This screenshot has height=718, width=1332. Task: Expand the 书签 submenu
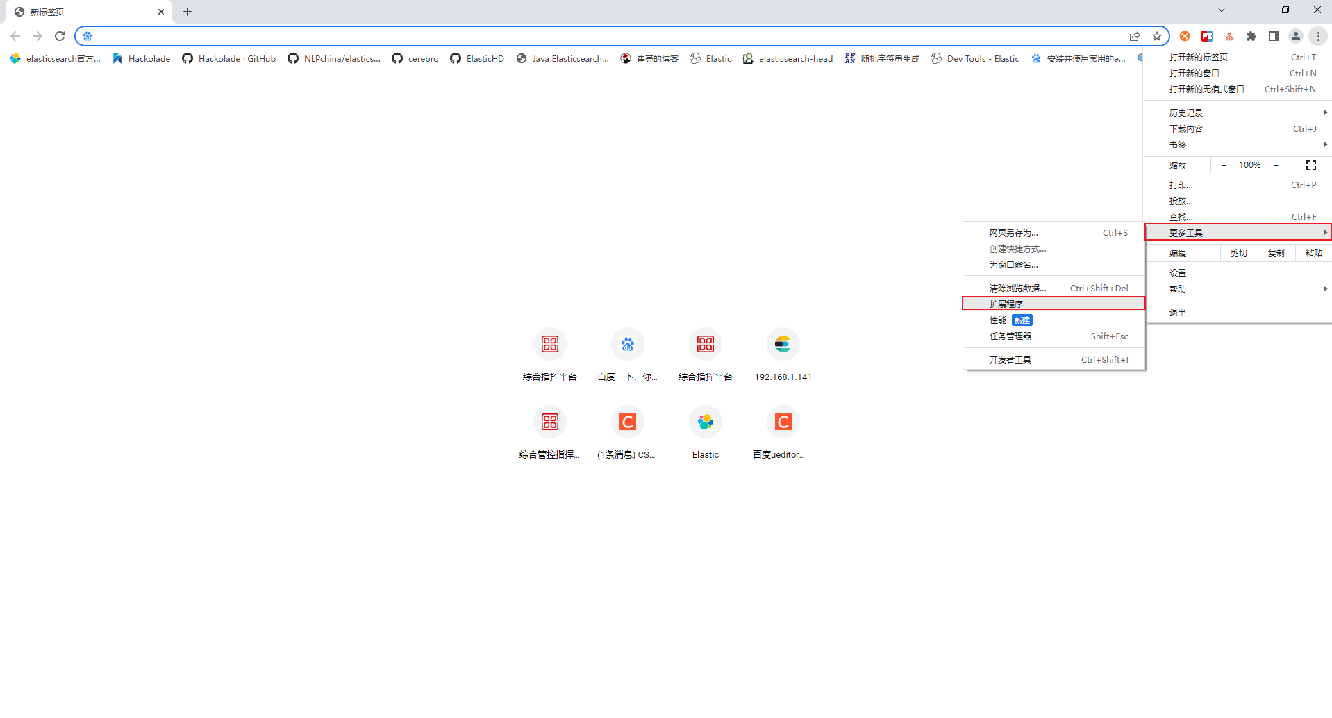(x=1178, y=144)
